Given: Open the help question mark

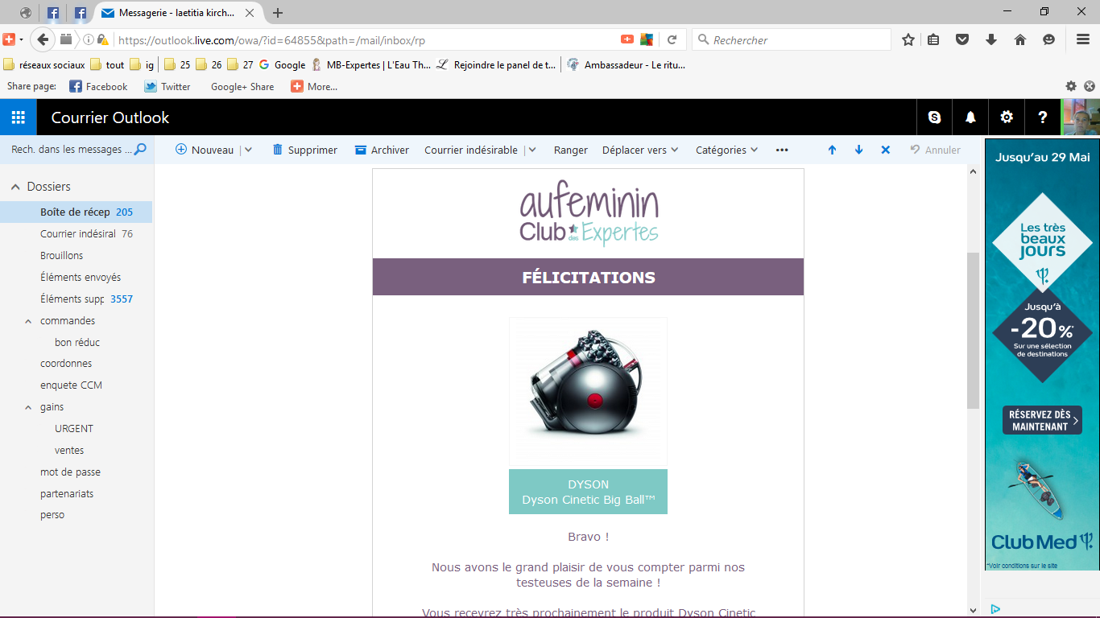Looking at the screenshot, I should [x=1043, y=117].
